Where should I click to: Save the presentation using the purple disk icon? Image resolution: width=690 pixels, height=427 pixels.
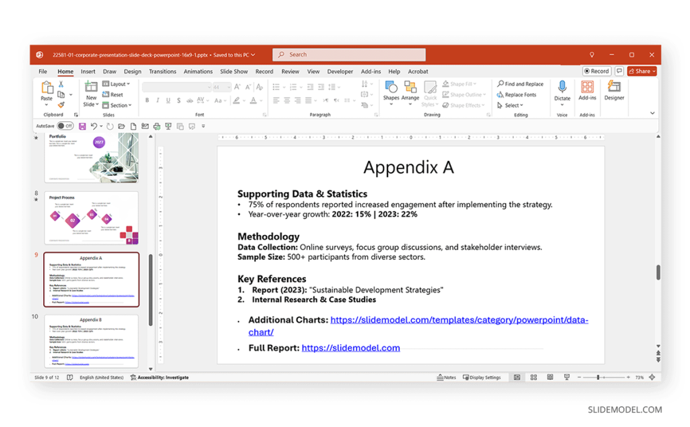[82, 126]
